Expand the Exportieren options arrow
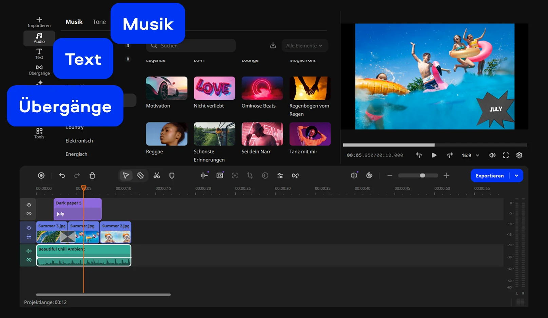Image resolution: width=548 pixels, height=318 pixels. tap(516, 176)
